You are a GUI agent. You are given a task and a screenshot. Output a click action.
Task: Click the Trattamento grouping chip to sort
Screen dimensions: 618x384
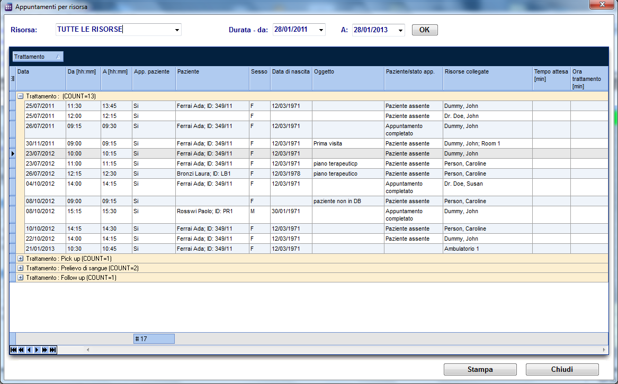click(x=38, y=57)
